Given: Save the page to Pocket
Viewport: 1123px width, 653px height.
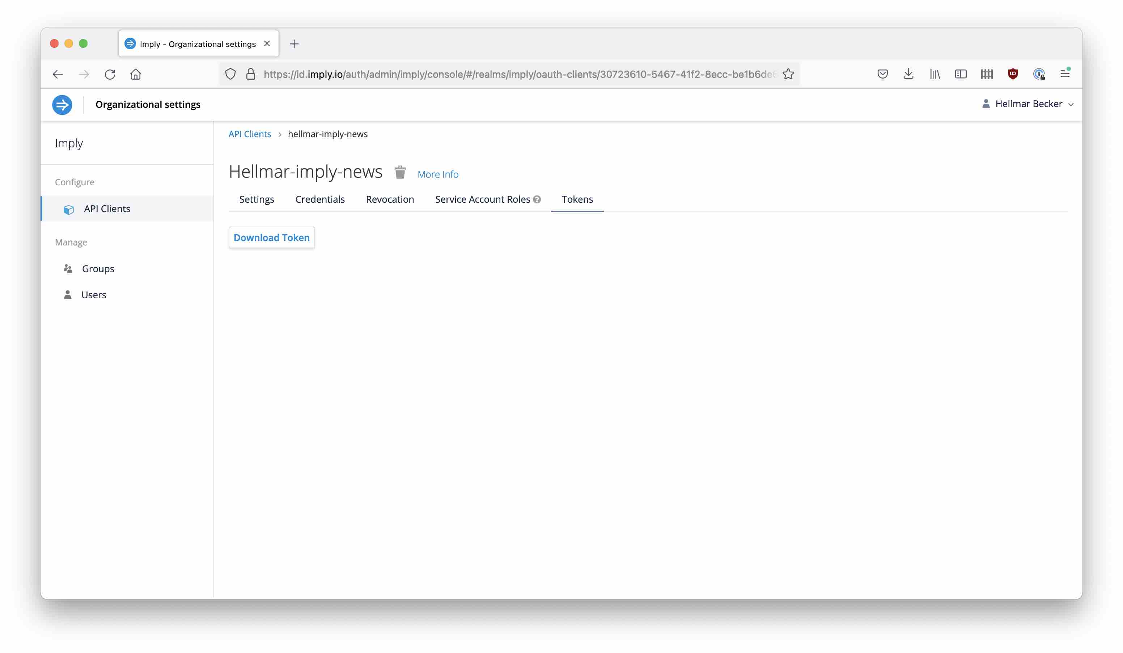Looking at the screenshot, I should point(882,74).
